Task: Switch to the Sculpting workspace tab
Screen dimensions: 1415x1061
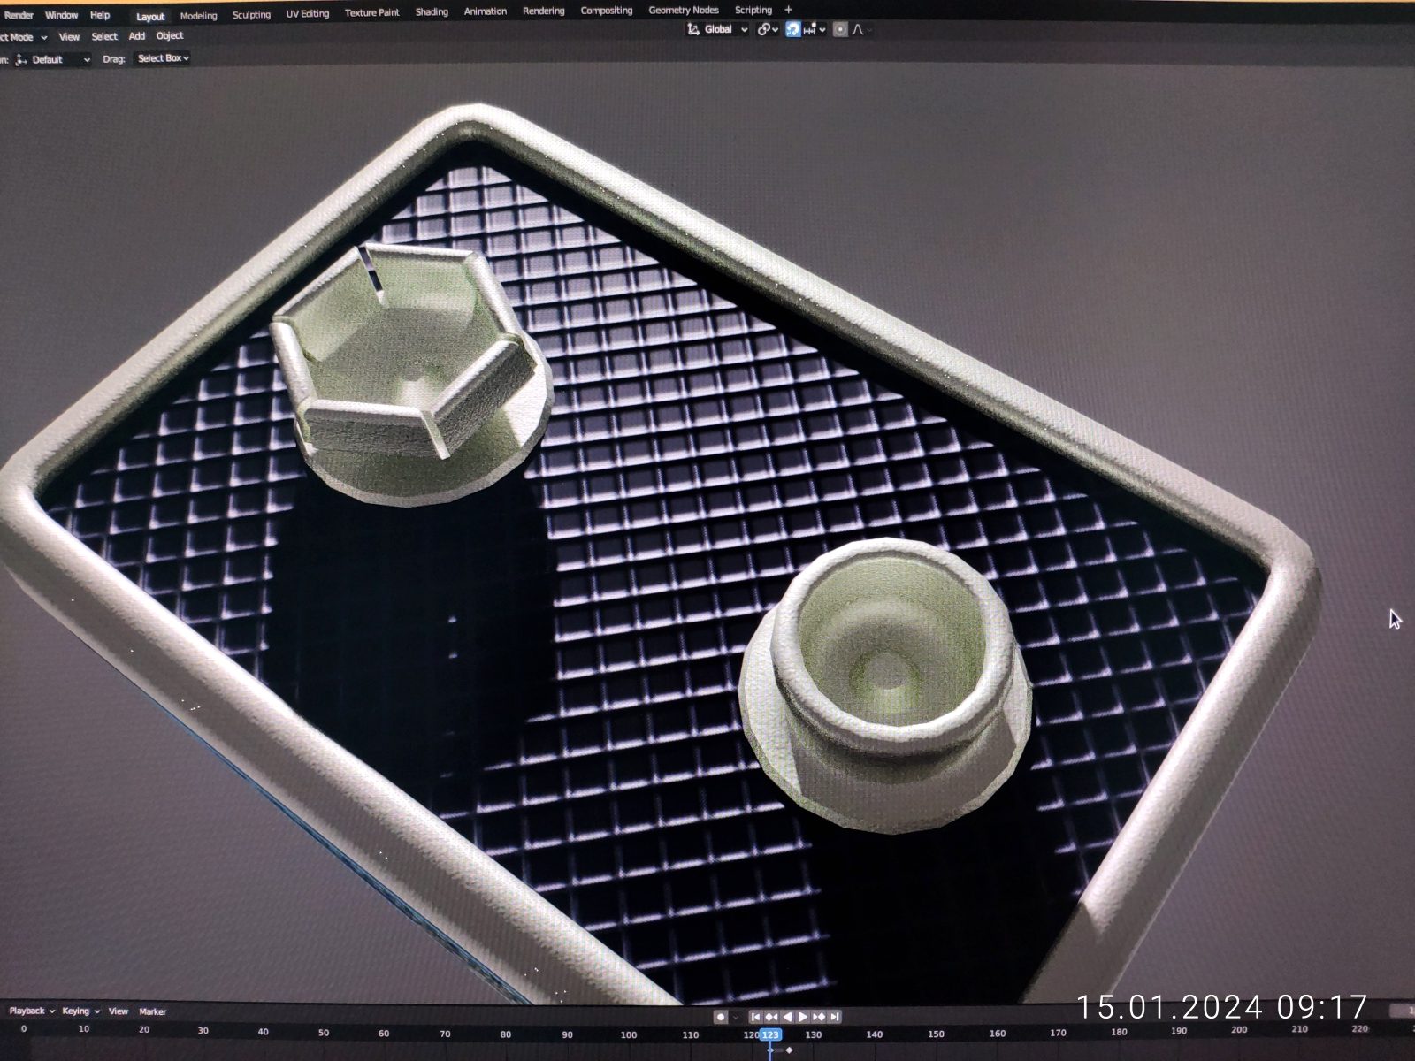Action: (251, 14)
